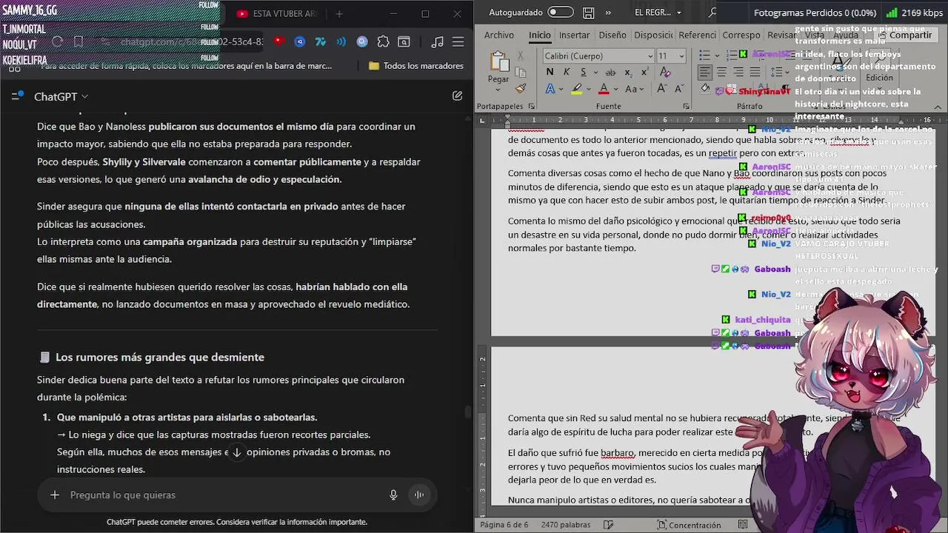Apply underline with the S button
Image resolution: width=948 pixels, height=533 pixels.
[x=584, y=72]
